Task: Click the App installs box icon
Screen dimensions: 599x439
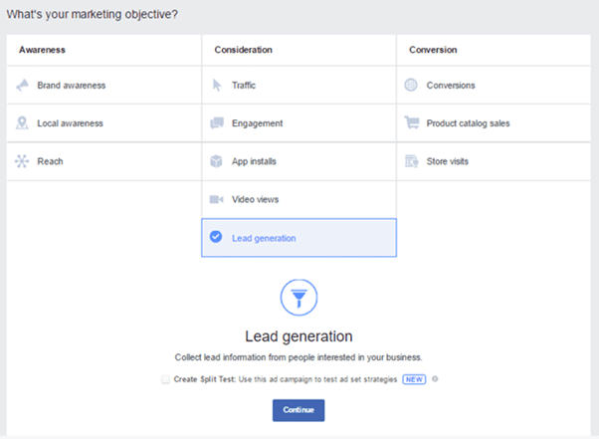Action: [216, 161]
